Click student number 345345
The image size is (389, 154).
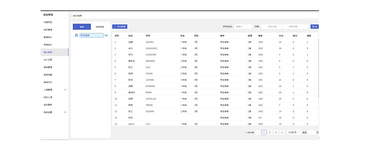point(149,74)
